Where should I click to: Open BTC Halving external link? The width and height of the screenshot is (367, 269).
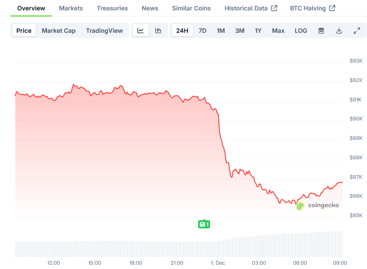pyautogui.click(x=312, y=8)
